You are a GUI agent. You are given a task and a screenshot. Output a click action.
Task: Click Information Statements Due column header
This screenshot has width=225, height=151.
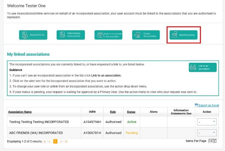pos(181,112)
